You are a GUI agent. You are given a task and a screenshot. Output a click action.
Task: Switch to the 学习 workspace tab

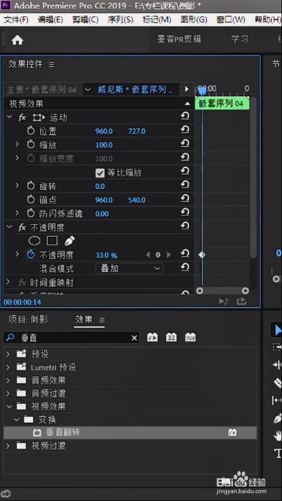point(239,39)
